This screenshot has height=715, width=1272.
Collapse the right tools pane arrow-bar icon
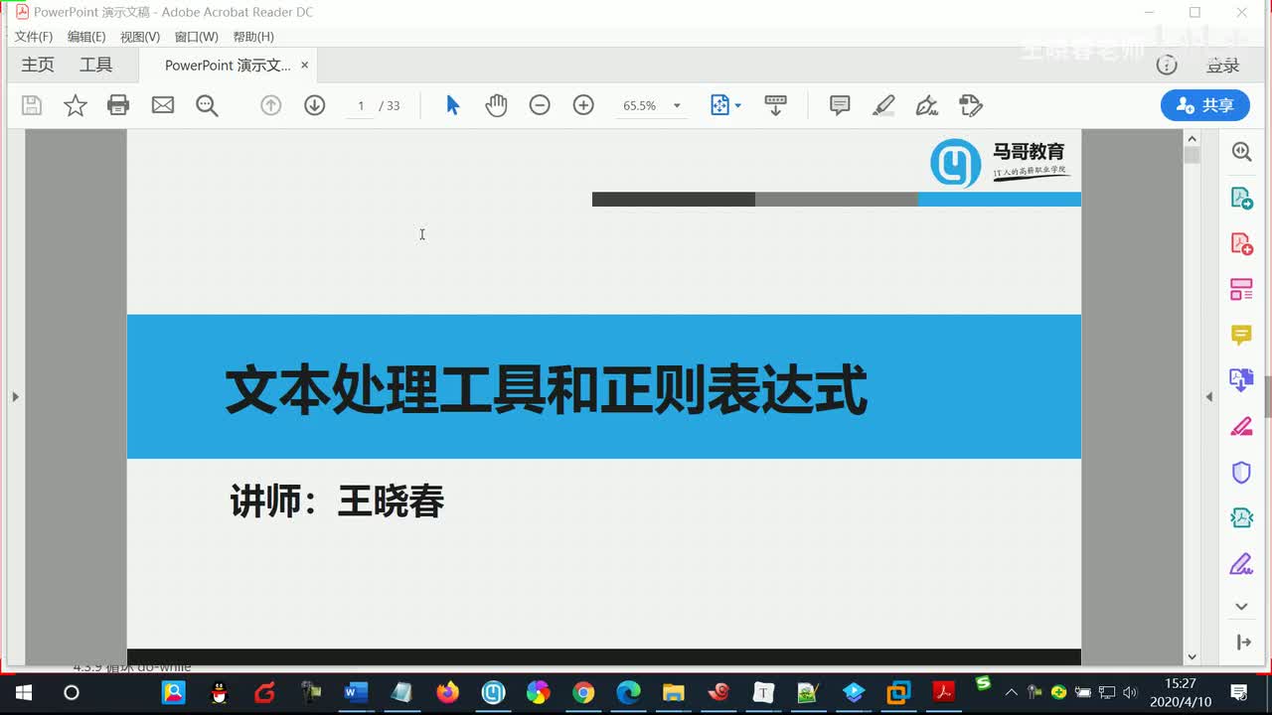[1243, 643]
